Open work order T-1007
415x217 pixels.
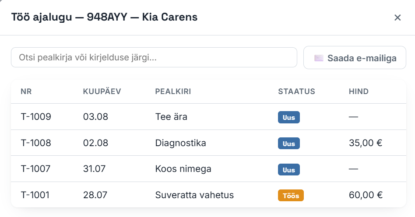(208, 169)
